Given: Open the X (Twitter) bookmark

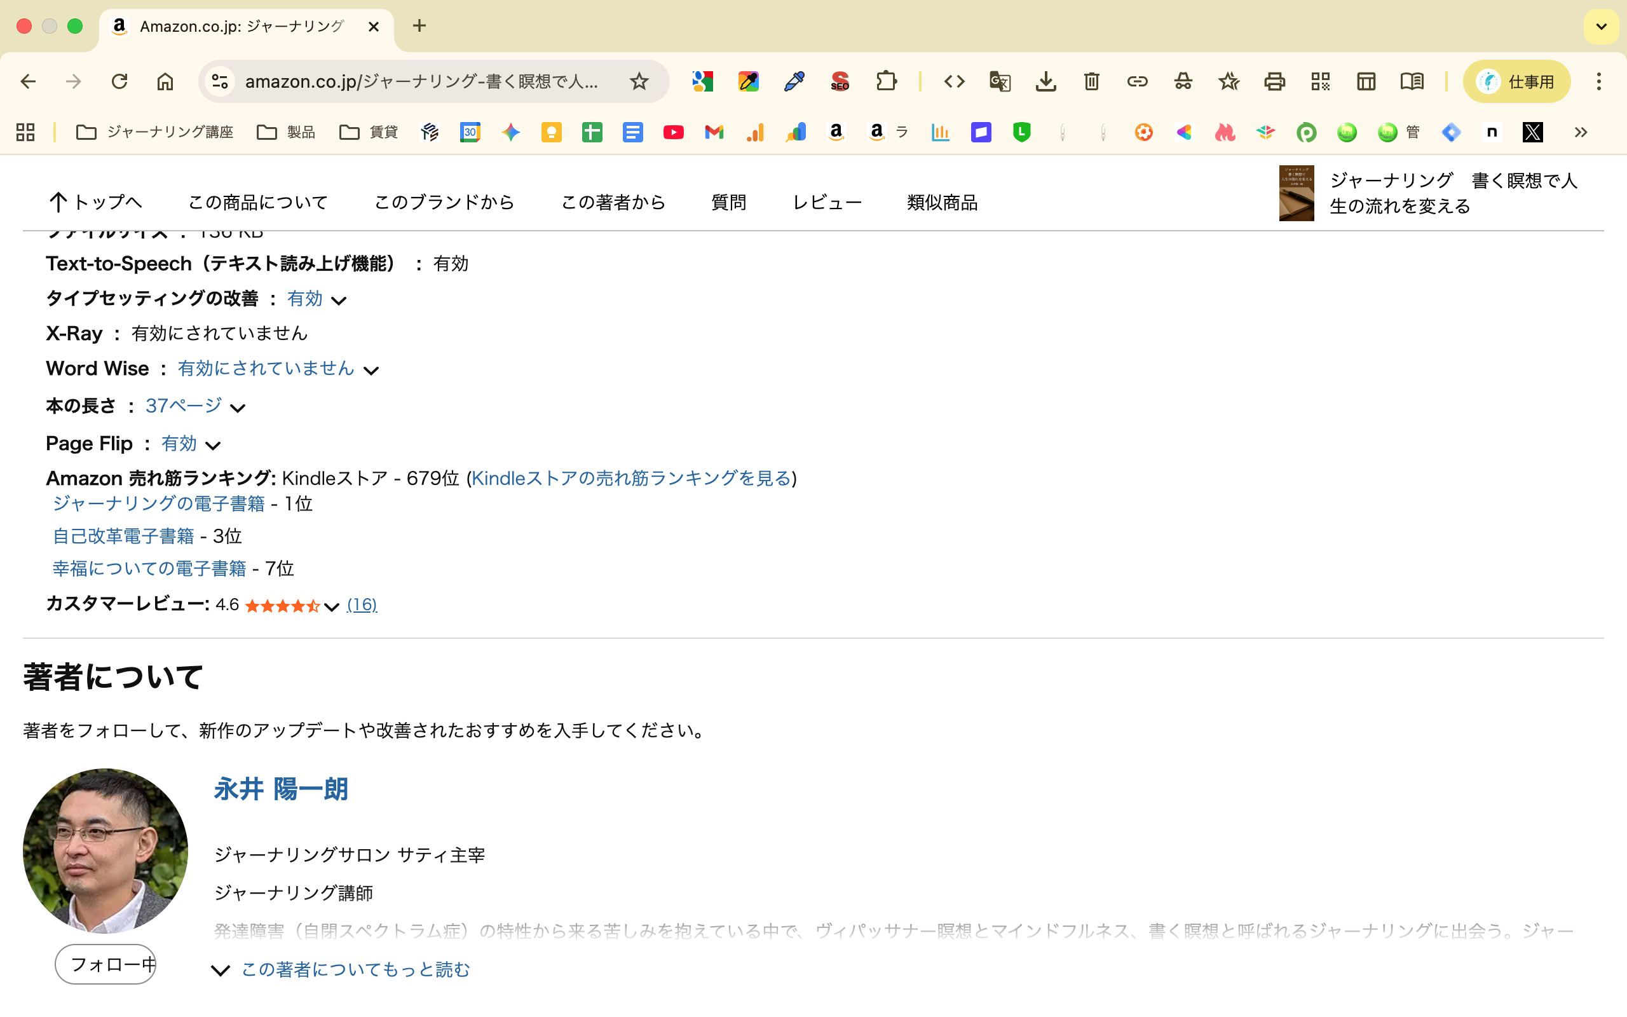Looking at the screenshot, I should 1533,132.
